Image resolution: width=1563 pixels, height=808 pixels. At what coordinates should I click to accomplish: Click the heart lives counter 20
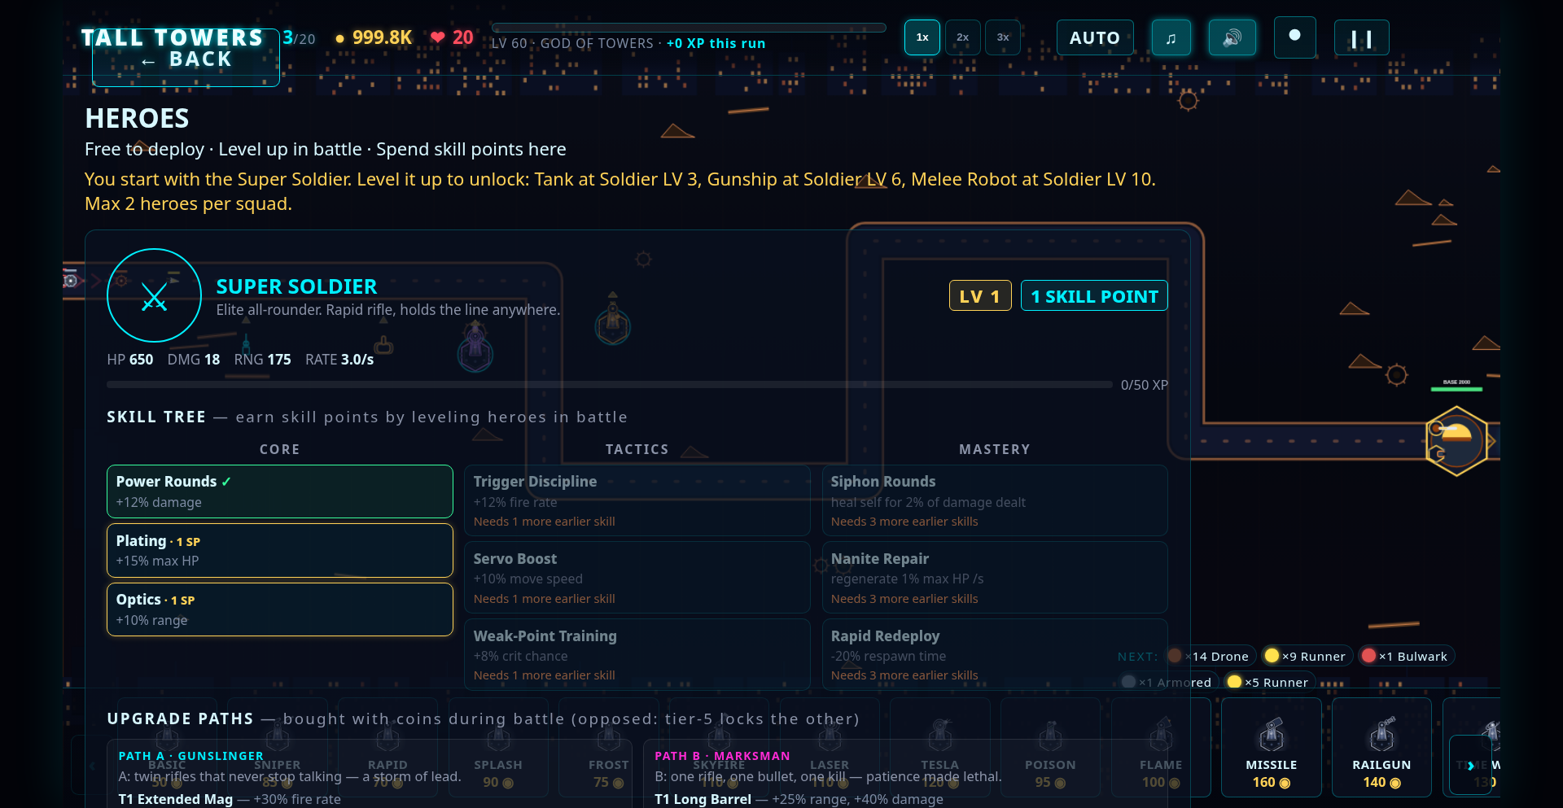tap(452, 37)
